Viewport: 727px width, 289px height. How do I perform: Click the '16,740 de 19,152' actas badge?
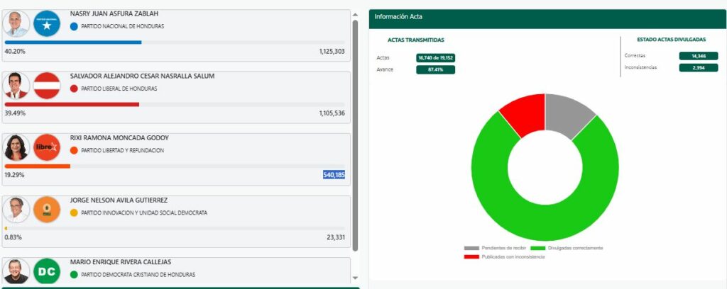click(x=435, y=57)
